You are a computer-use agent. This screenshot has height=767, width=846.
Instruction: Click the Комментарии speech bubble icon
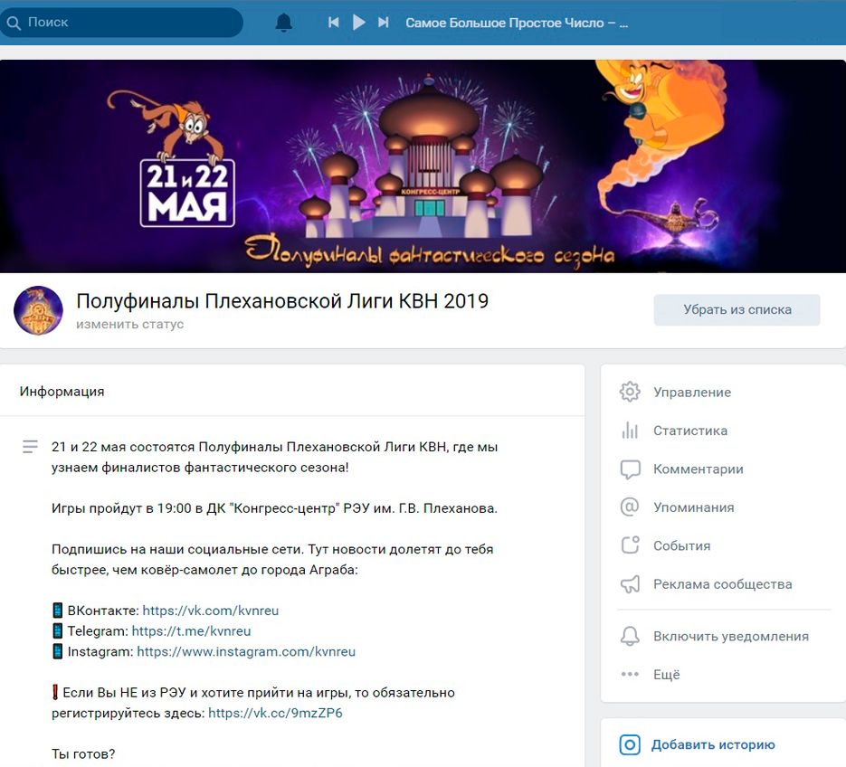(x=630, y=469)
